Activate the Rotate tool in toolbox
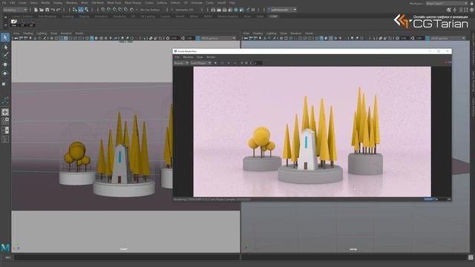 coord(5,73)
